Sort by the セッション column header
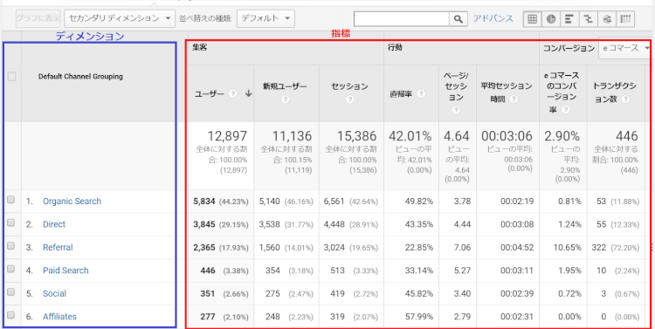655x329 pixels. point(349,86)
